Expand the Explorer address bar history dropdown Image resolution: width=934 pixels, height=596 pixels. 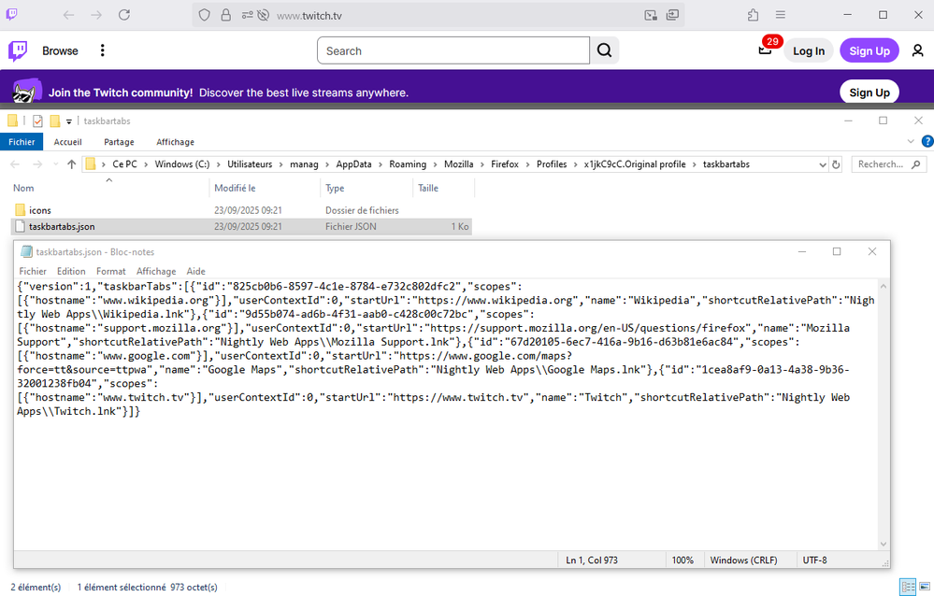[823, 164]
